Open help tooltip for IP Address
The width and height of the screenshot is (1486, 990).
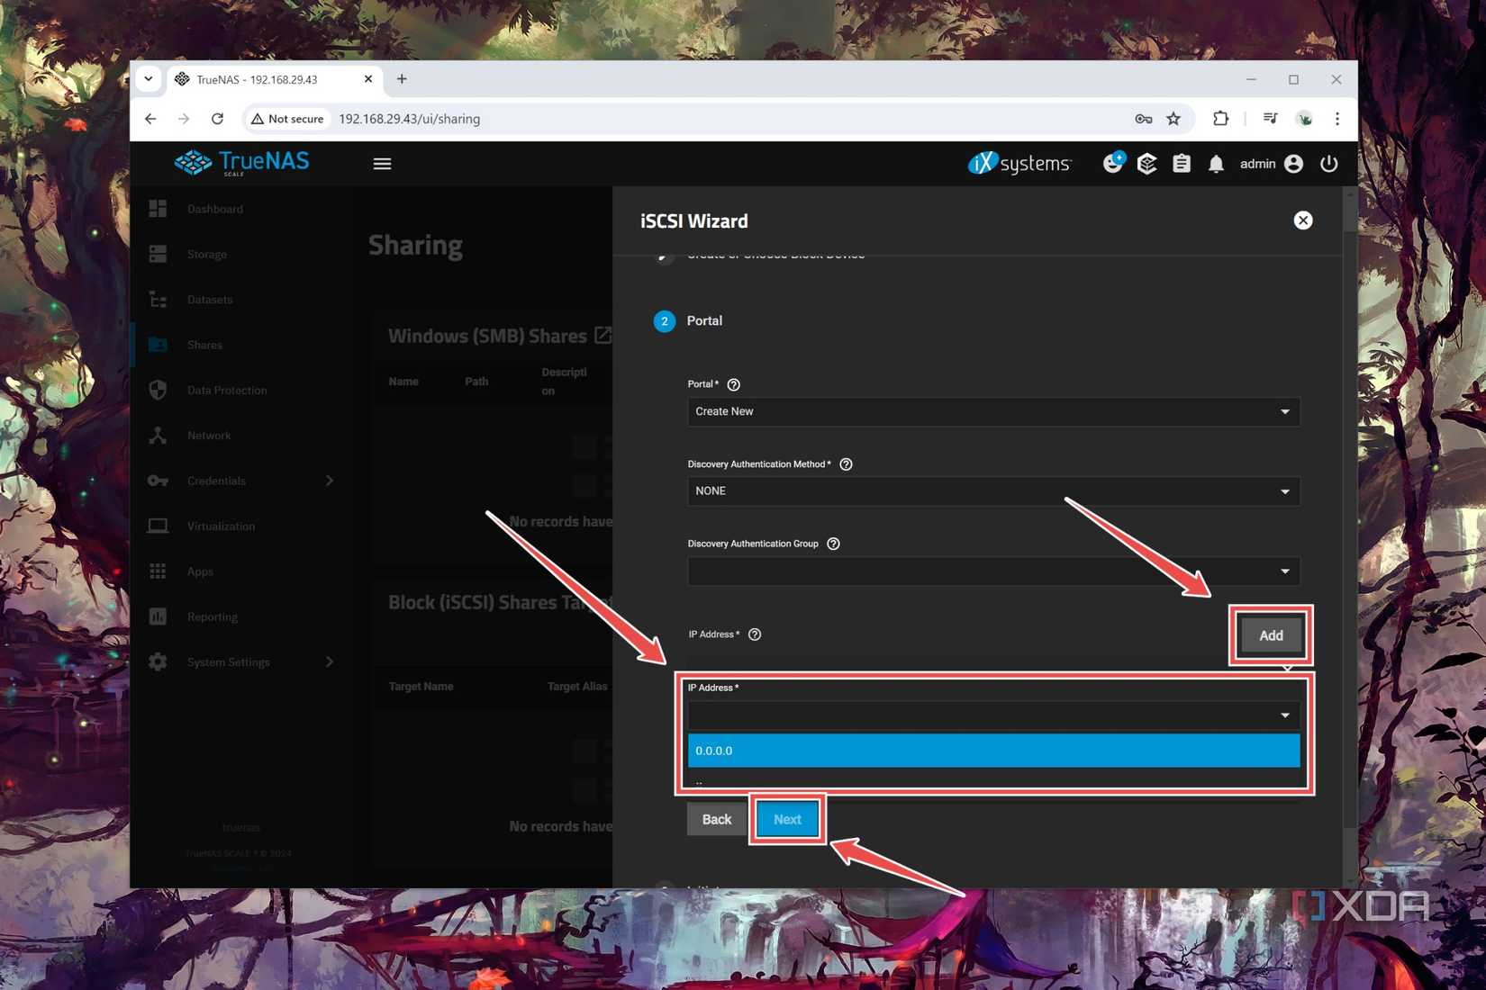coord(755,634)
